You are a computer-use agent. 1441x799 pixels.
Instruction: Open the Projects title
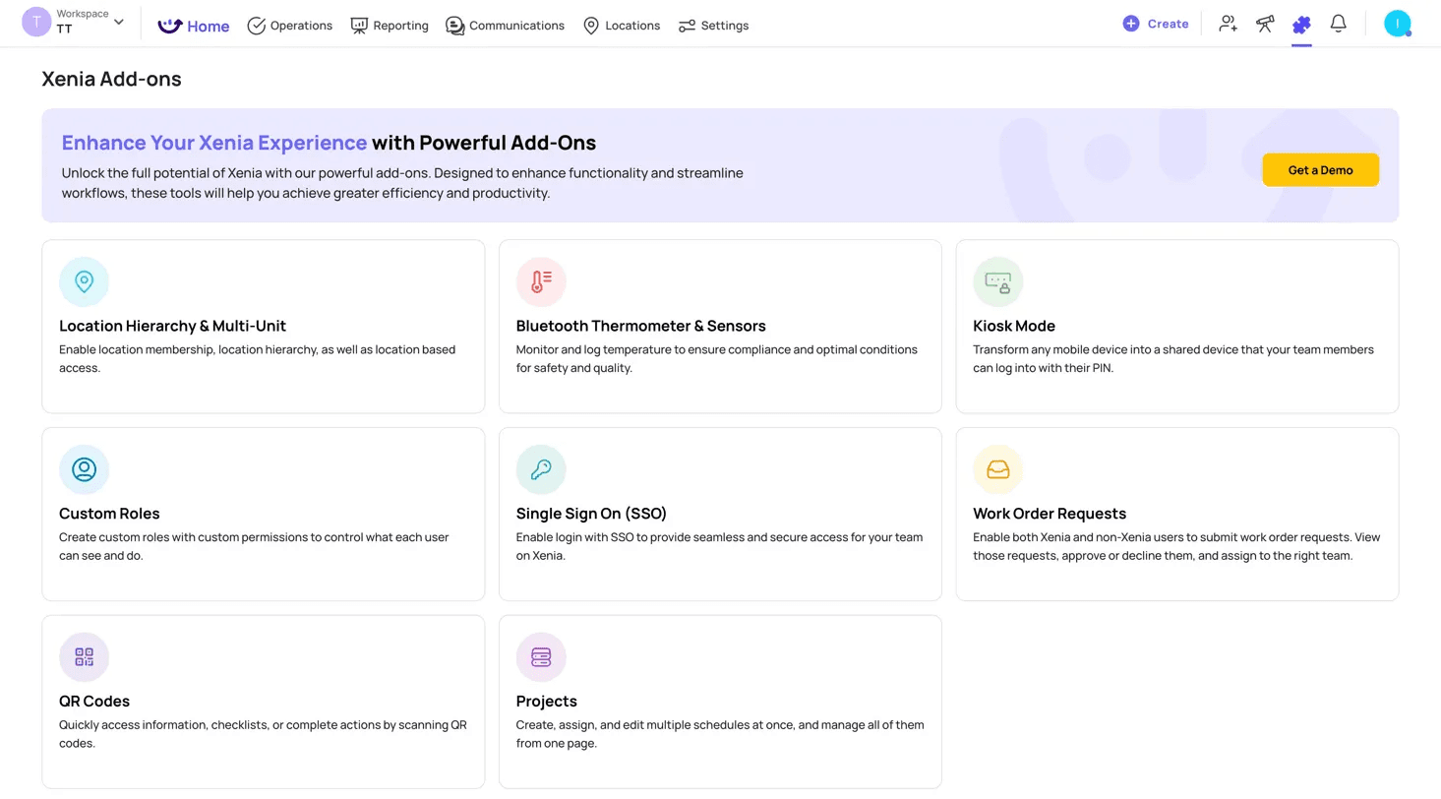(x=547, y=702)
